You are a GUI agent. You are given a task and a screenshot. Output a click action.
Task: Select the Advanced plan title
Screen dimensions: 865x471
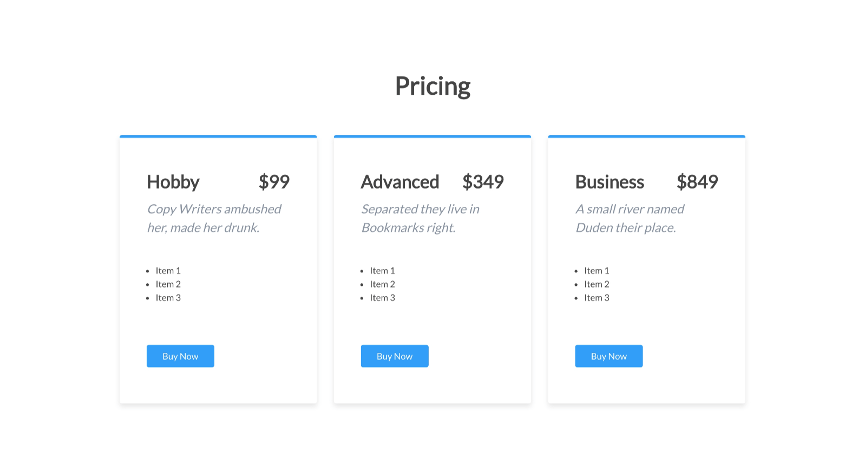[400, 182]
